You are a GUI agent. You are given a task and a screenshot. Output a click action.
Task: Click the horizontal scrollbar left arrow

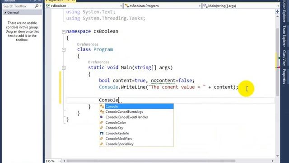tap(64, 161)
